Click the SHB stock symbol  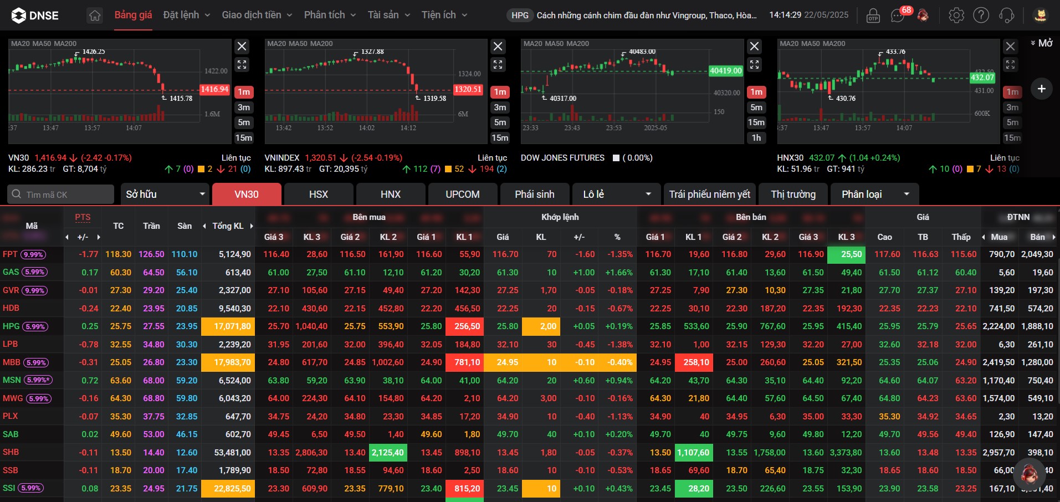pos(11,452)
